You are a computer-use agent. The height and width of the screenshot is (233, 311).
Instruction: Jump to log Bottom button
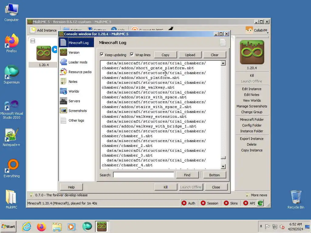[x=214, y=175]
